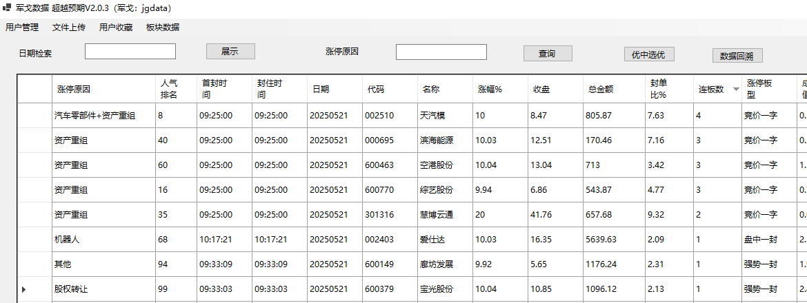This screenshot has width=807, height=303.
Task: Click the 展示 button
Action: (x=230, y=52)
